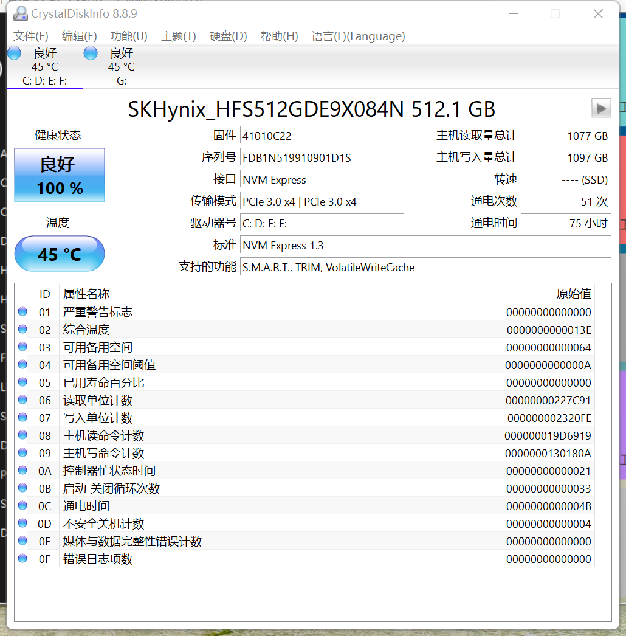This screenshot has width=626, height=636.
Task: Open the 文件(F) menu
Action: (x=31, y=36)
